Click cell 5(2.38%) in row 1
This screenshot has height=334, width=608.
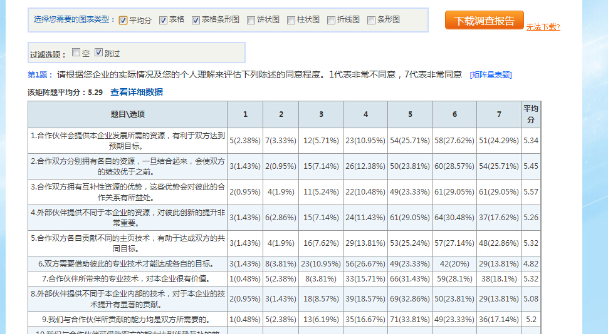pos(245,141)
